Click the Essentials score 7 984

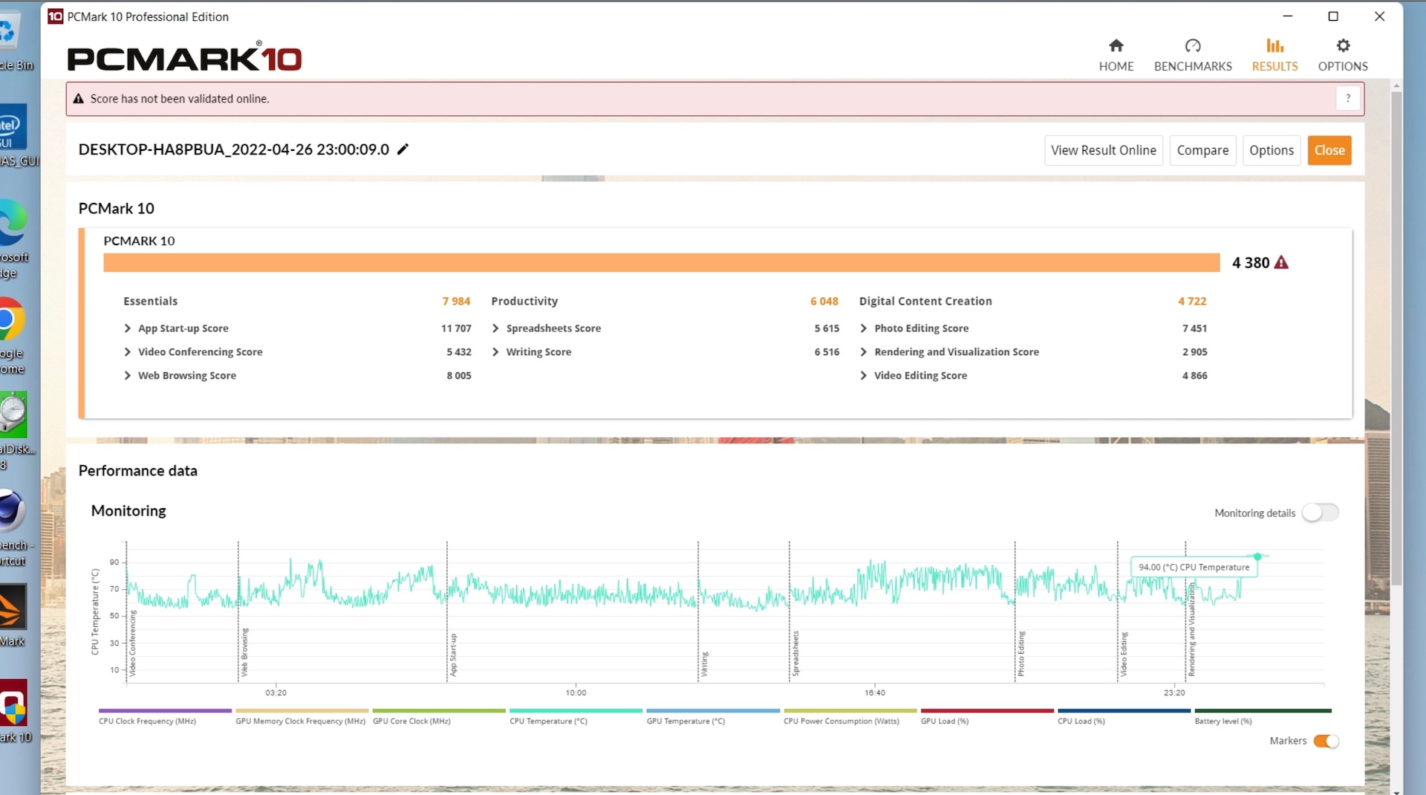coord(456,301)
